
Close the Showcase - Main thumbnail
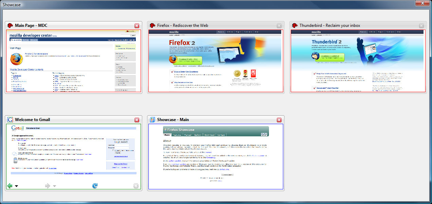coord(279,120)
